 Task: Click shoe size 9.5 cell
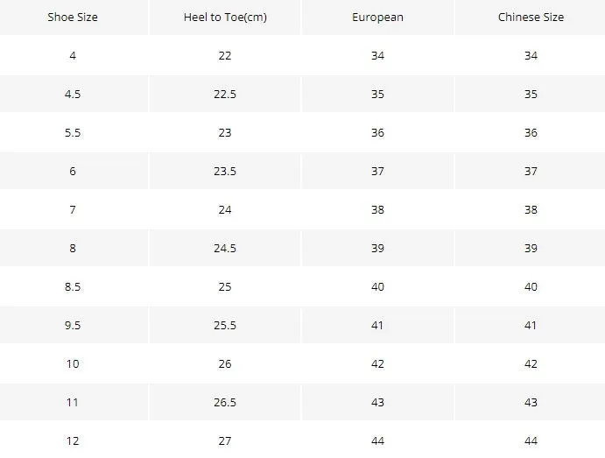73,325
